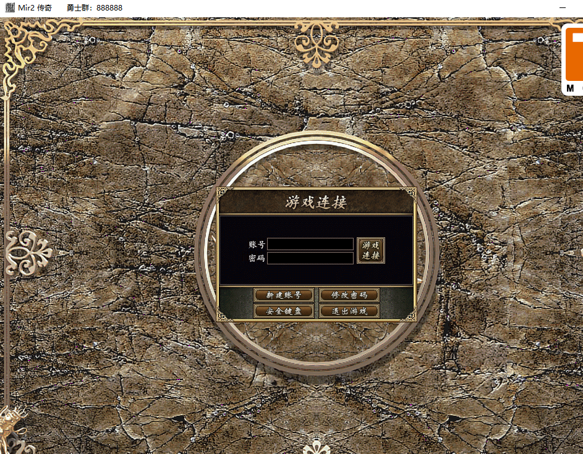
Task: Click the login dialog's top-left corner ornament
Action: tap(224, 194)
